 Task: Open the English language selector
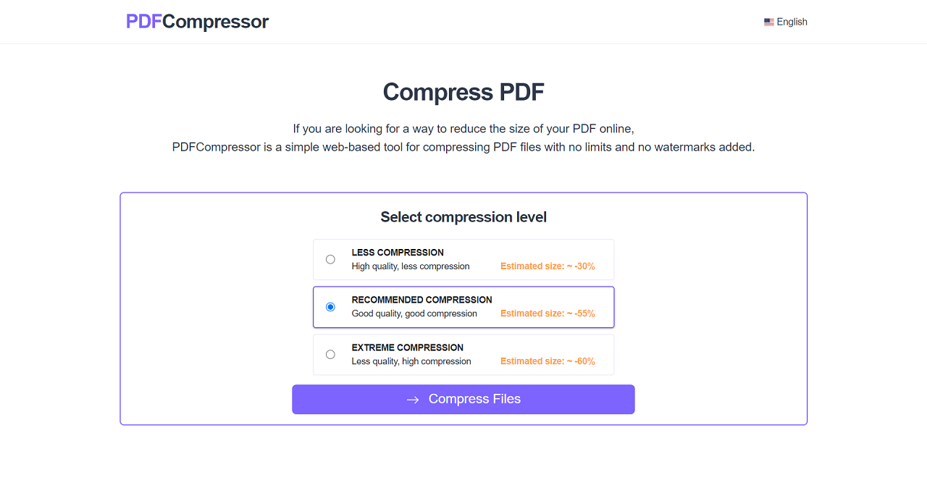[x=786, y=22]
